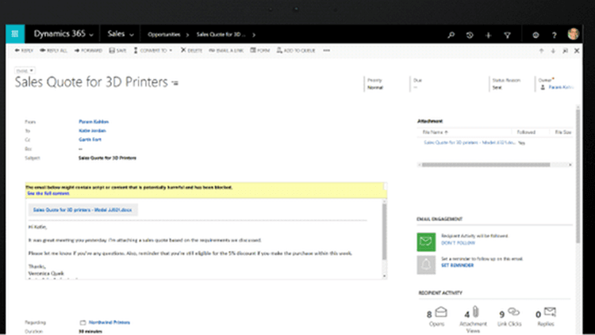This screenshot has height=335, width=595.
Task: Open the advanced find filter icon
Action: pos(507,35)
